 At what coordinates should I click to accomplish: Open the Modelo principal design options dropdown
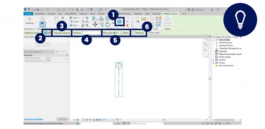click(147, 124)
